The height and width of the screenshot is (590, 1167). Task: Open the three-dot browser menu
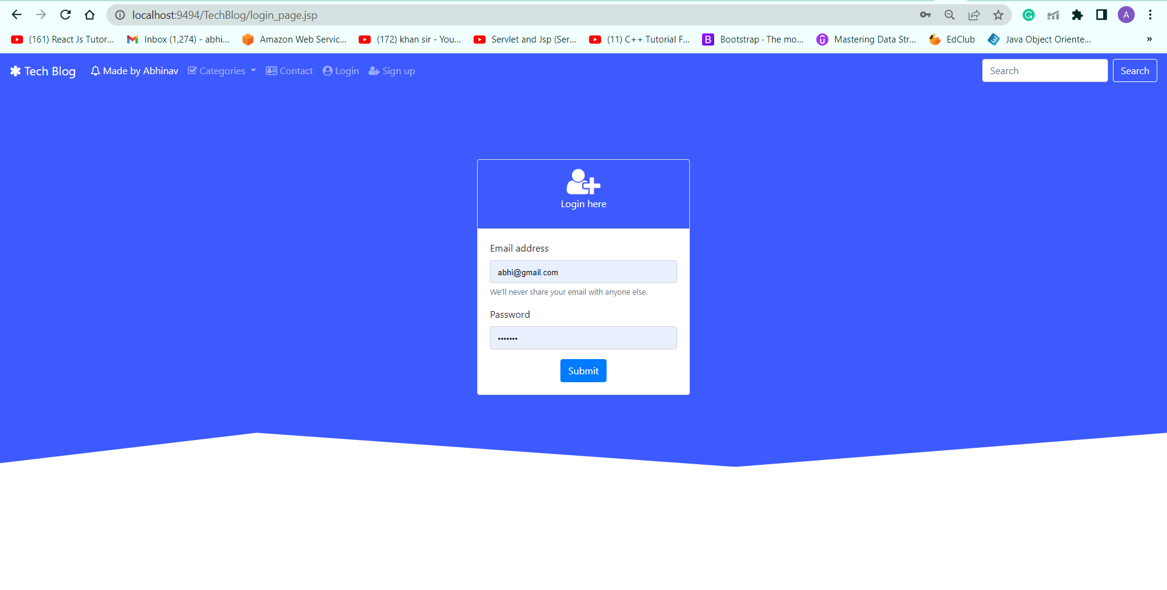point(1150,15)
